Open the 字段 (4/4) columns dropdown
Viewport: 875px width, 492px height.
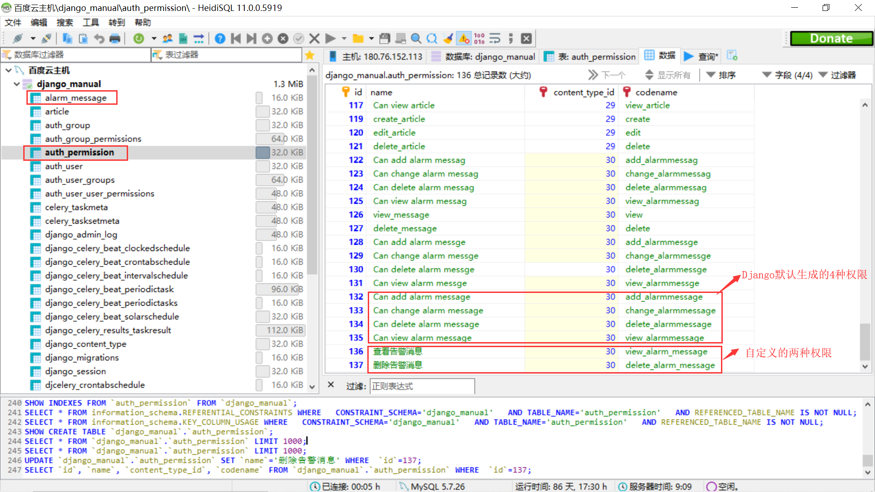coord(787,75)
